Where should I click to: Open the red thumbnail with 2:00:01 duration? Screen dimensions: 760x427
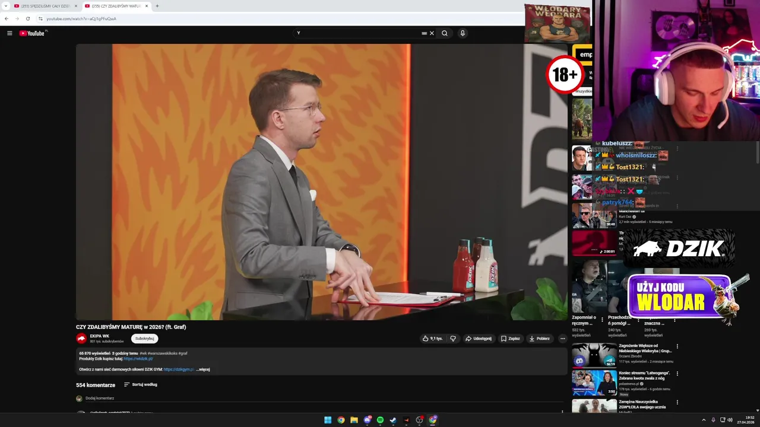tap(594, 243)
